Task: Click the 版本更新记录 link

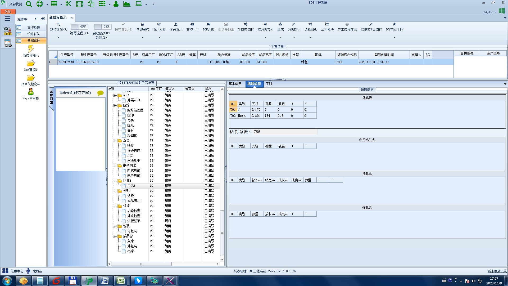Action: 497,271
